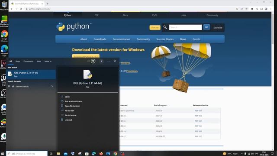The height and width of the screenshot is (156, 277).
Task: Switch to the PyPI top bar tab
Action: pyautogui.click(x=155, y=15)
